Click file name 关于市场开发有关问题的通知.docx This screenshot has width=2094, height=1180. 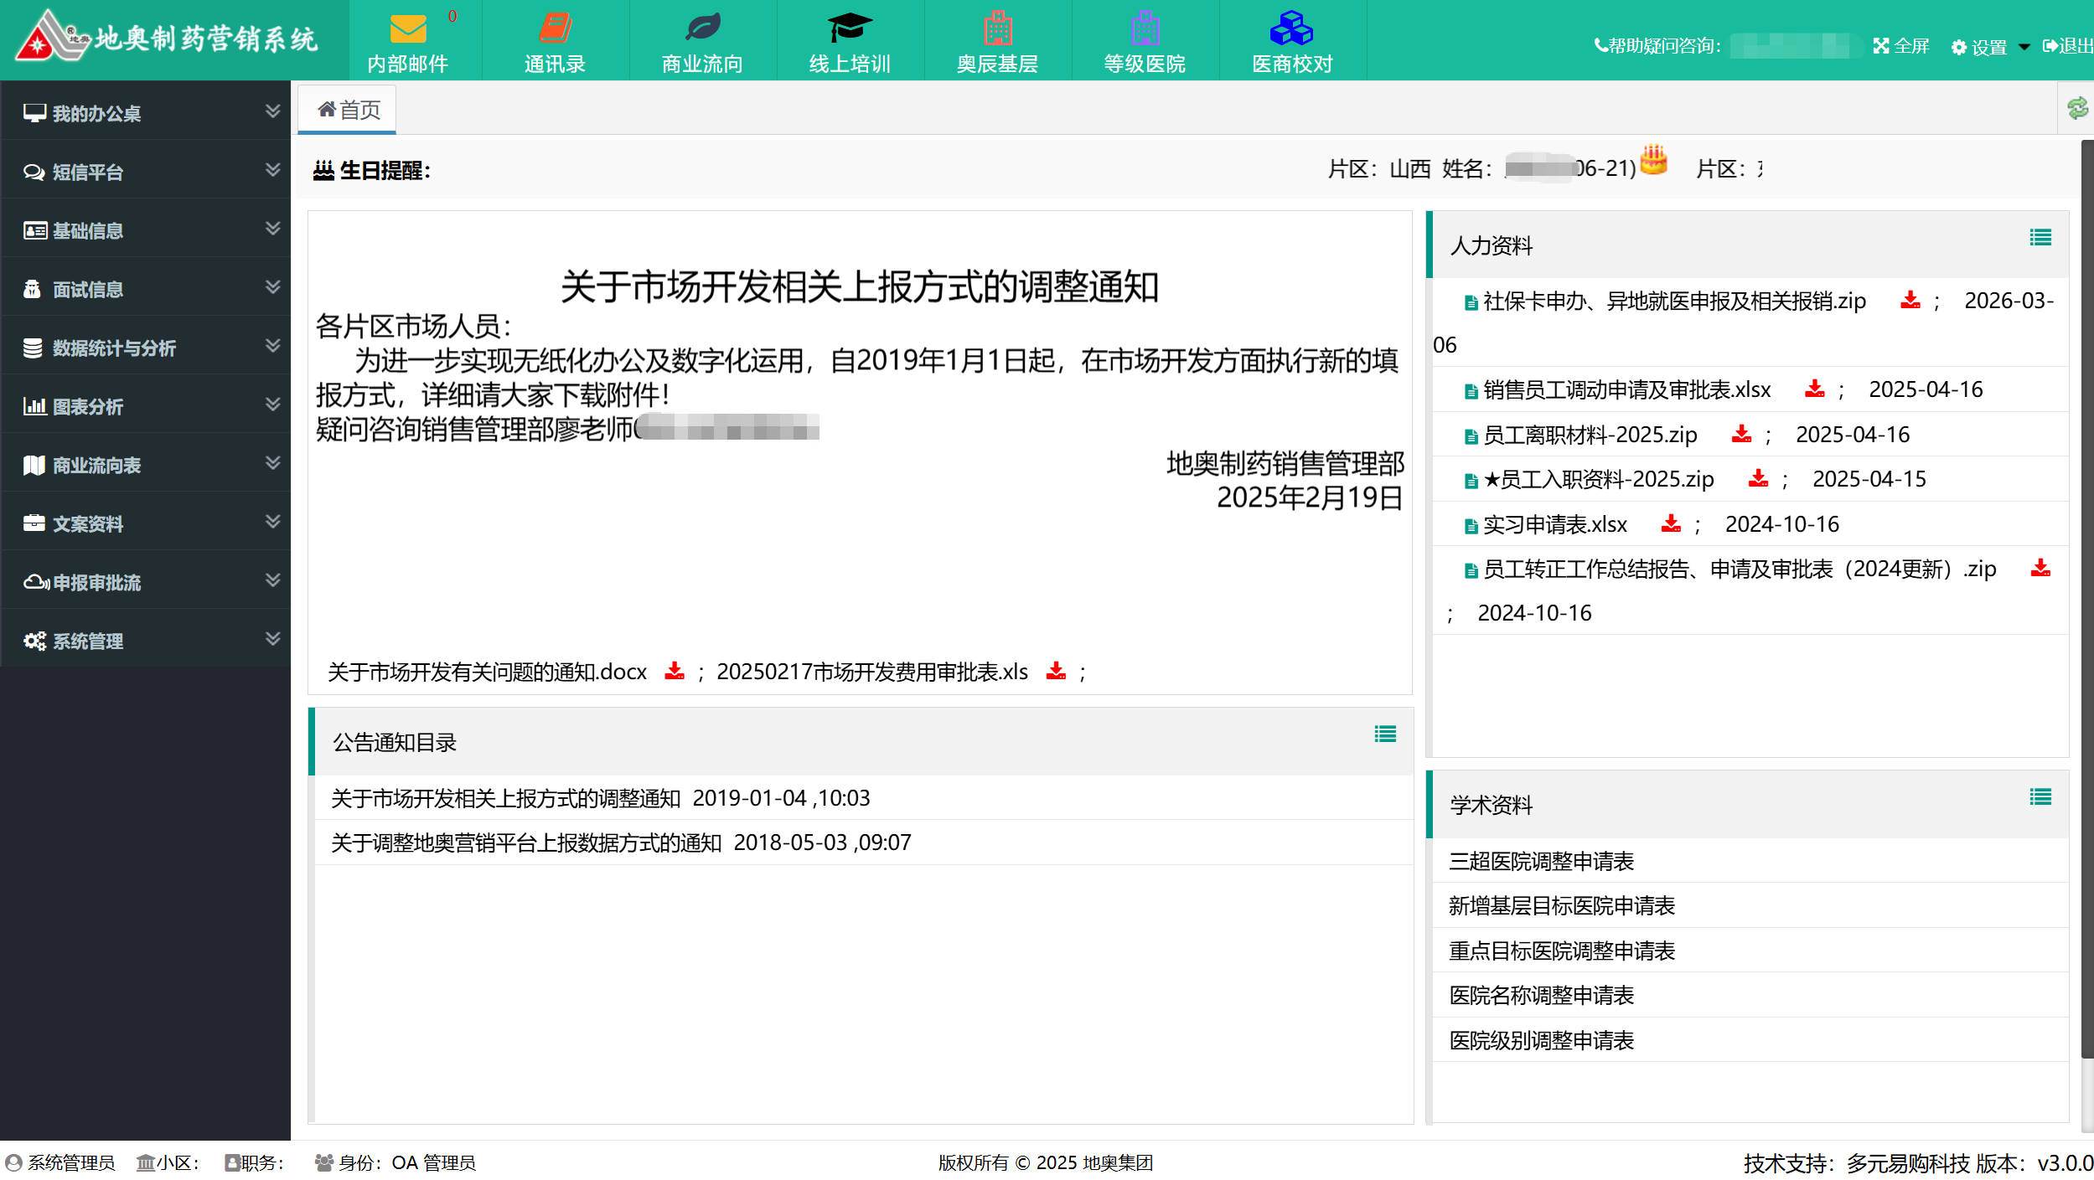click(x=487, y=671)
